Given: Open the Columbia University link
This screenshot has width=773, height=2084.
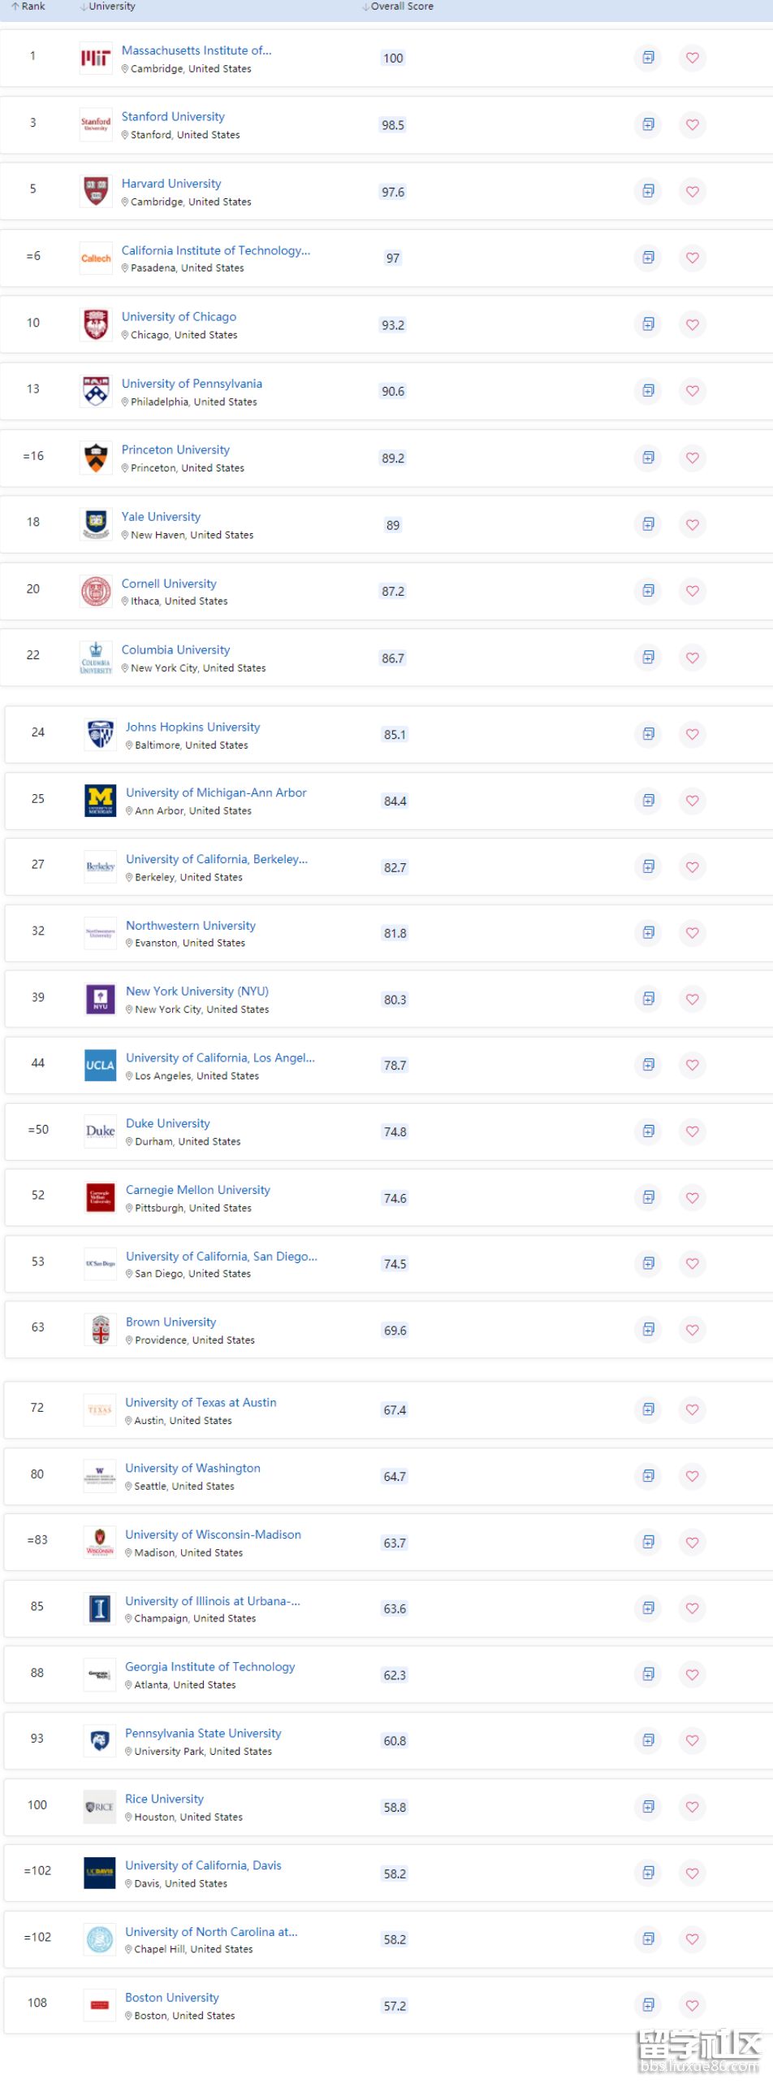Looking at the screenshot, I should [175, 650].
